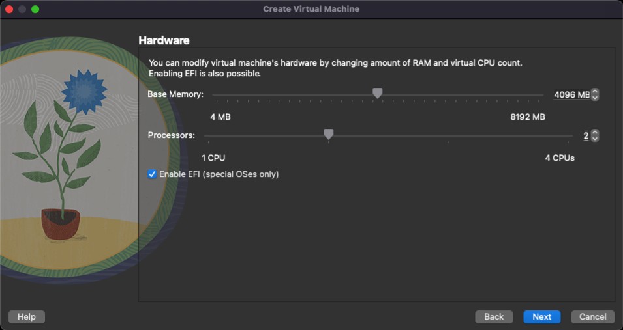The width and height of the screenshot is (623, 330).
Task: Click the Processors track at 4 CPUs end
Action: (570, 135)
